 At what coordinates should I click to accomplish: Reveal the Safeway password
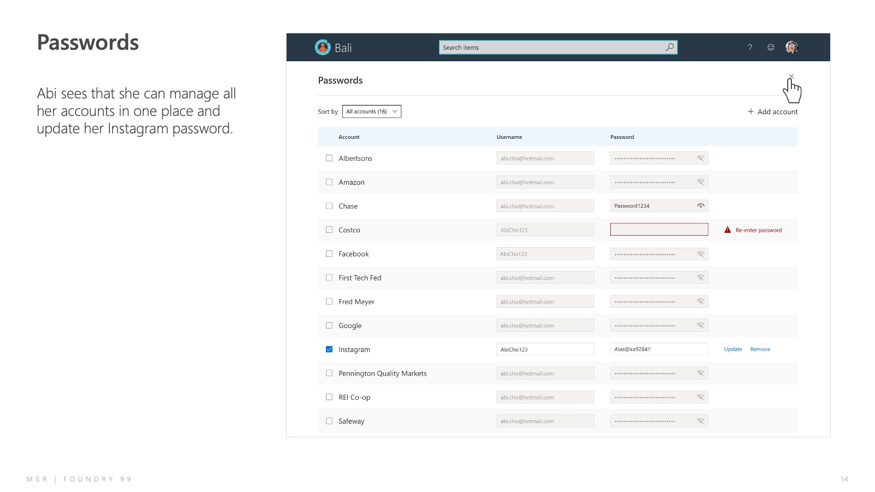pos(701,421)
